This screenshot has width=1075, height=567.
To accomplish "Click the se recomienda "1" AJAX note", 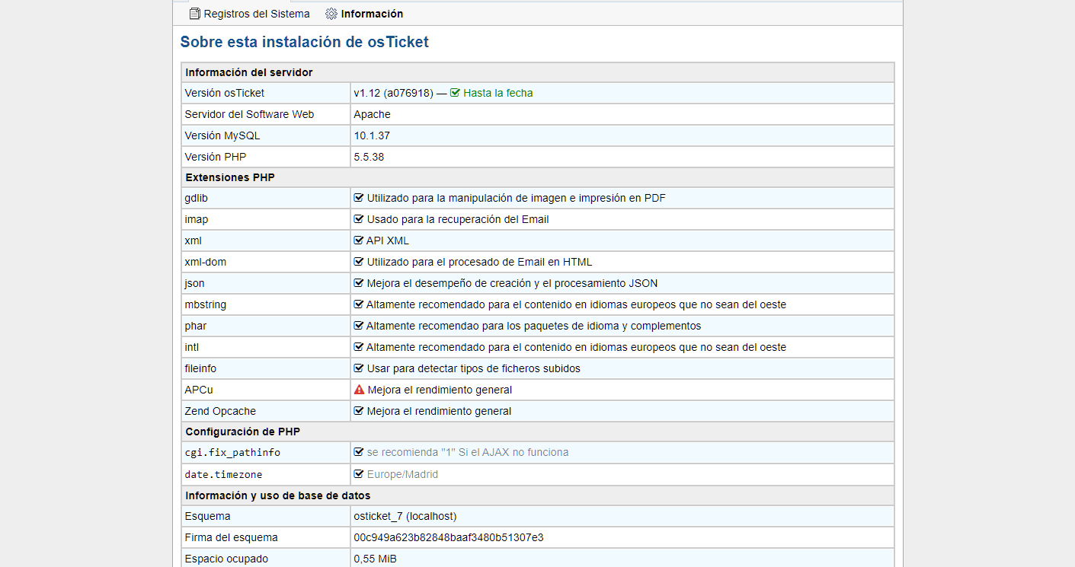I will [468, 452].
